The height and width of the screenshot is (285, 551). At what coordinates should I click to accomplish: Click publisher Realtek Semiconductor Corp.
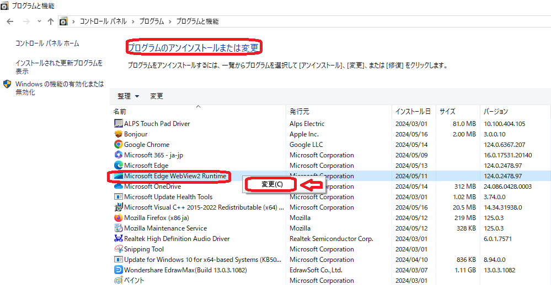pos(331,238)
